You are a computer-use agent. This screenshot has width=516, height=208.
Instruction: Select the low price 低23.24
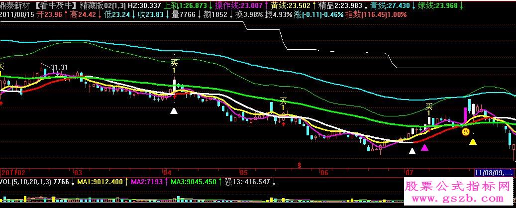click(x=117, y=15)
